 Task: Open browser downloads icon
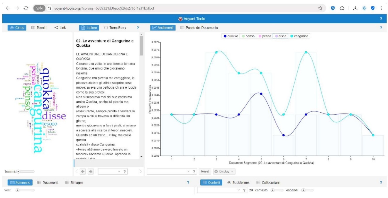(x=355, y=8)
